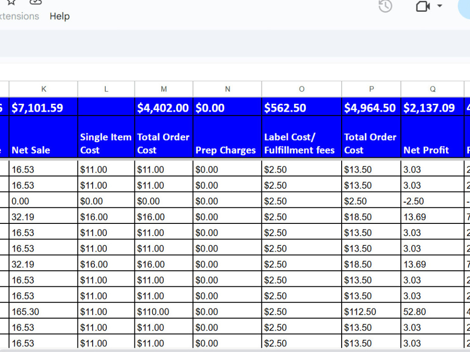Open the Extensions menu
Image resolution: width=470 pixels, height=352 pixels.
(19, 16)
